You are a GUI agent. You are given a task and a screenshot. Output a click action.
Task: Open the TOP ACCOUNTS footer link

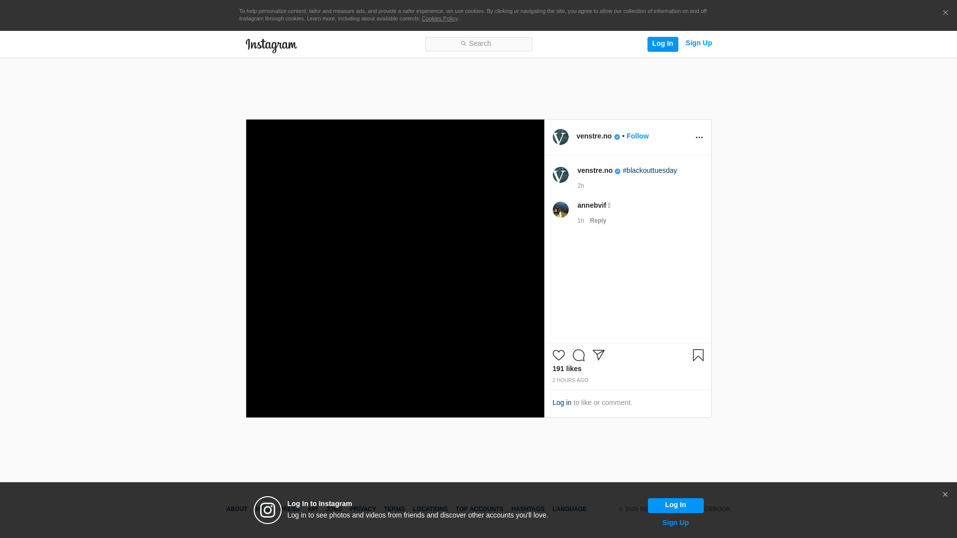(x=479, y=509)
